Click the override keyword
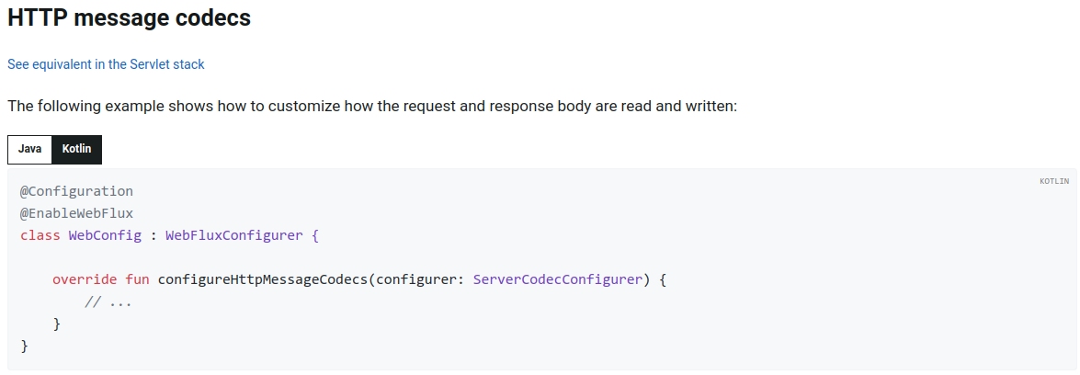Viewport: 1080px width, 375px height. pos(85,279)
